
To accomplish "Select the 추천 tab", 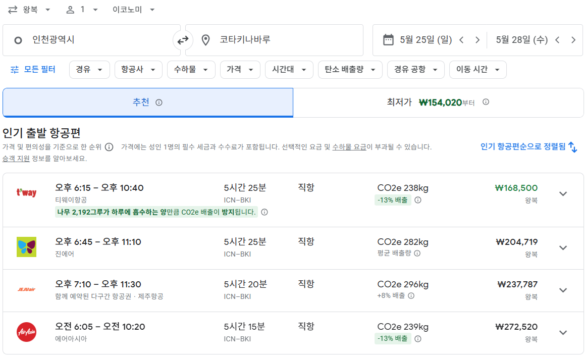I will pos(147,103).
